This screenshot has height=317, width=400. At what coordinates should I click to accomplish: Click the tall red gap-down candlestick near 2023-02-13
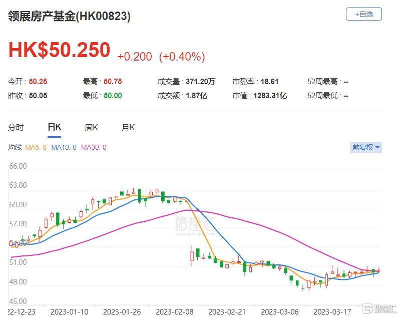(192, 256)
